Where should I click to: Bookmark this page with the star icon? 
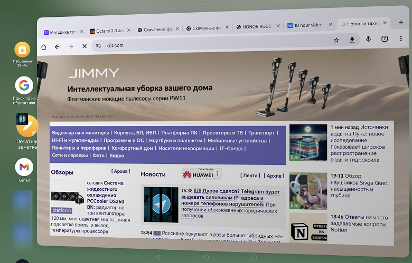(x=336, y=40)
